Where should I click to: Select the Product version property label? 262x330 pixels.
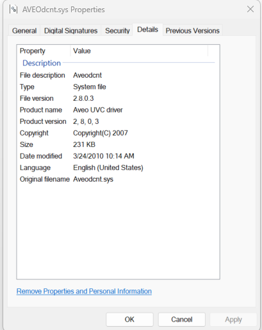tap(43, 121)
